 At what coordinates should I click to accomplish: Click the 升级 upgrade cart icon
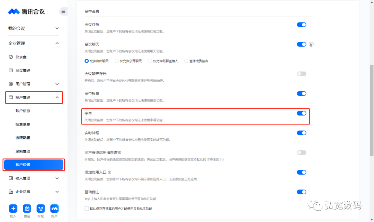41,209
